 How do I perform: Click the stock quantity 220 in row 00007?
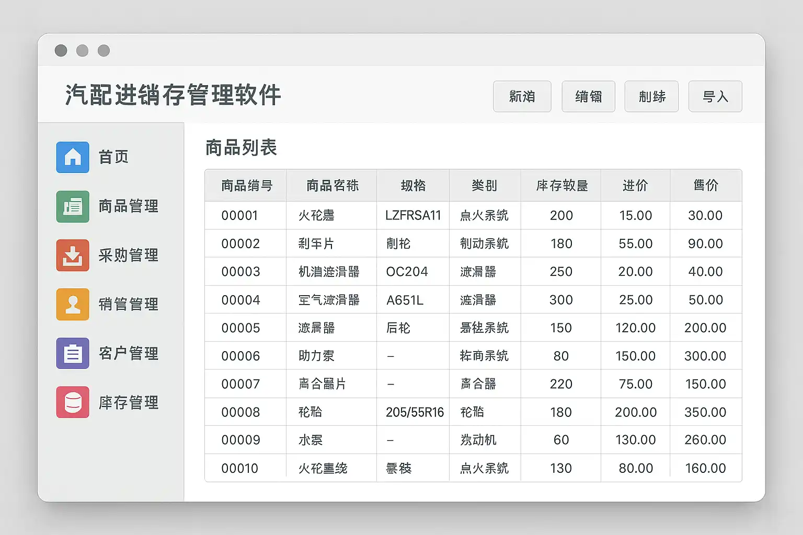561,384
